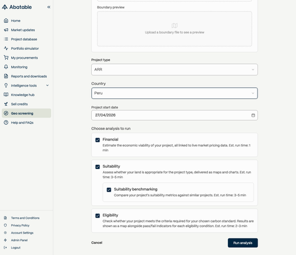Click the Logout arrow icon
296x255 pixels.
point(5,247)
